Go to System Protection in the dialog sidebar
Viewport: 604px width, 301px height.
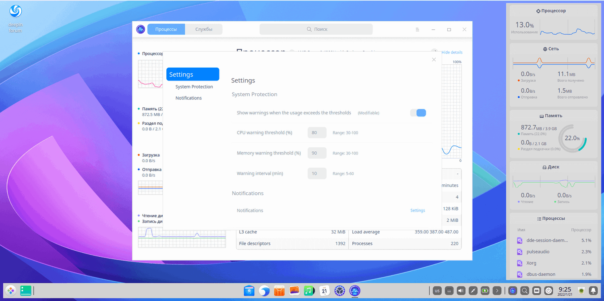(x=194, y=87)
